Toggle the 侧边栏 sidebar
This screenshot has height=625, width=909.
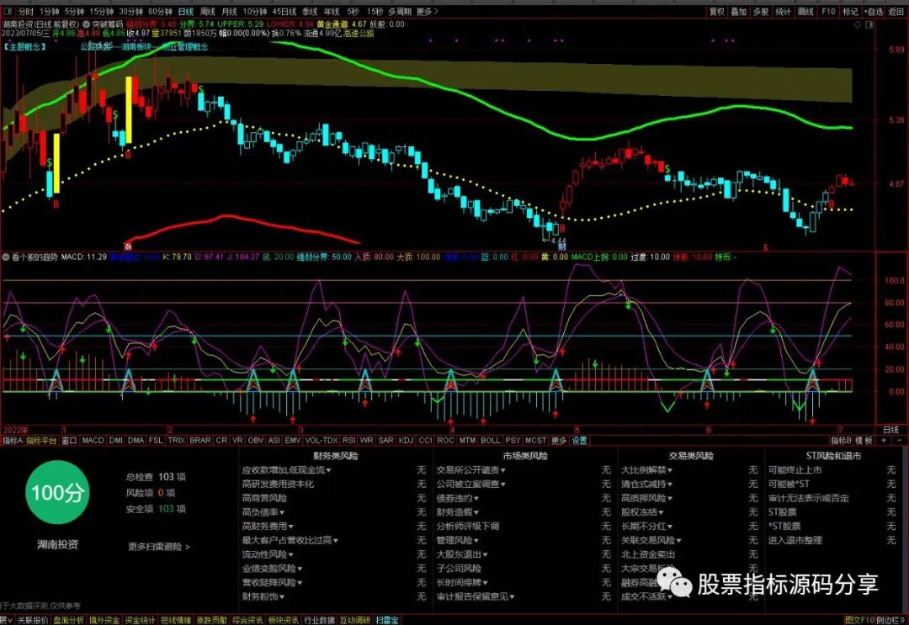pyautogui.click(x=890, y=620)
